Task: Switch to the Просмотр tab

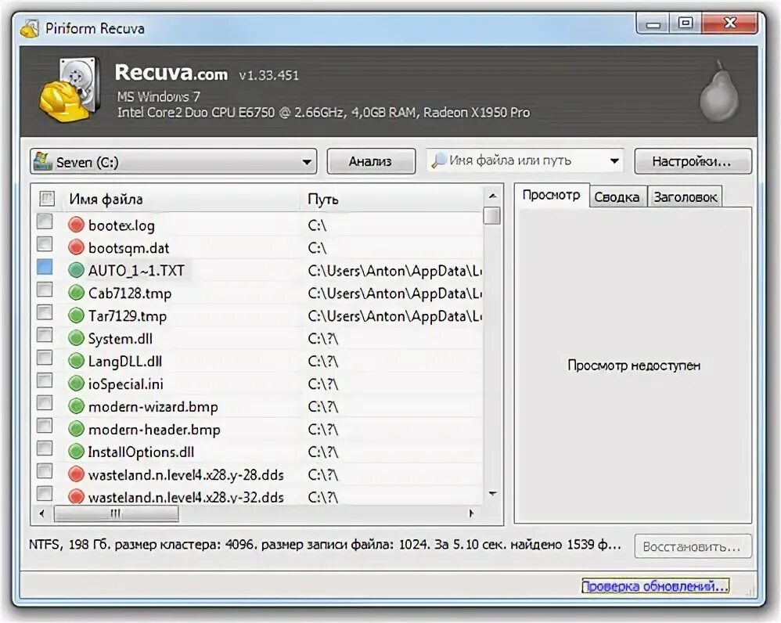Action: 552,195
